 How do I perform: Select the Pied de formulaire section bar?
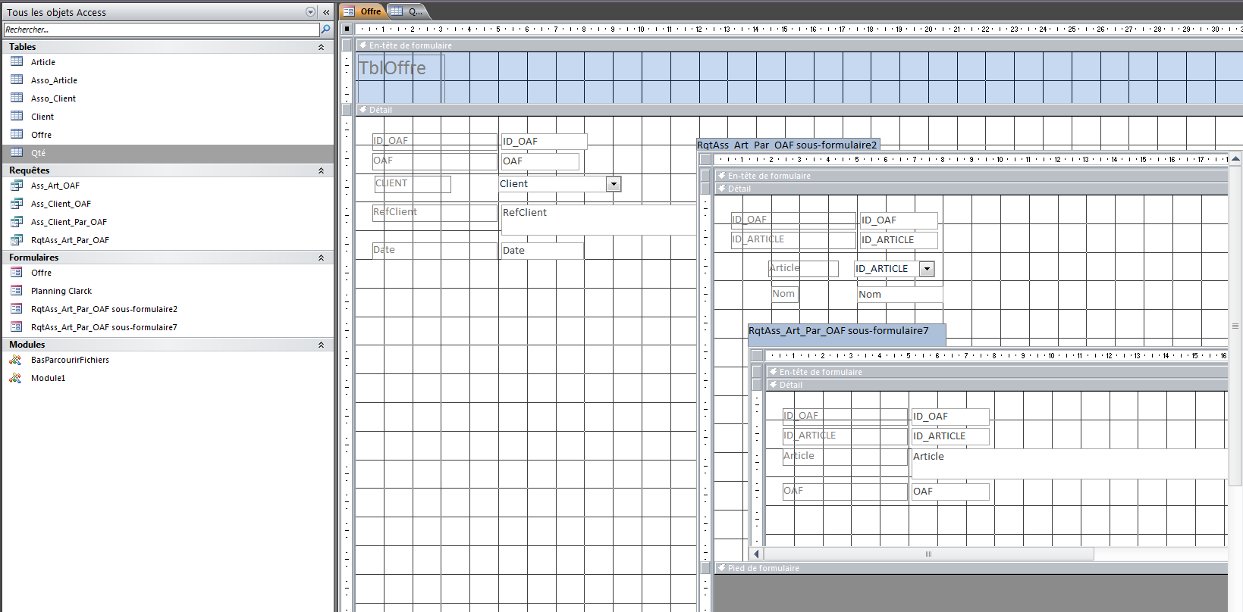click(x=971, y=568)
